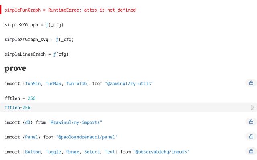Click the fftlen = 256 output value
The width and height of the screenshot is (257, 160).
(x=31, y=98)
